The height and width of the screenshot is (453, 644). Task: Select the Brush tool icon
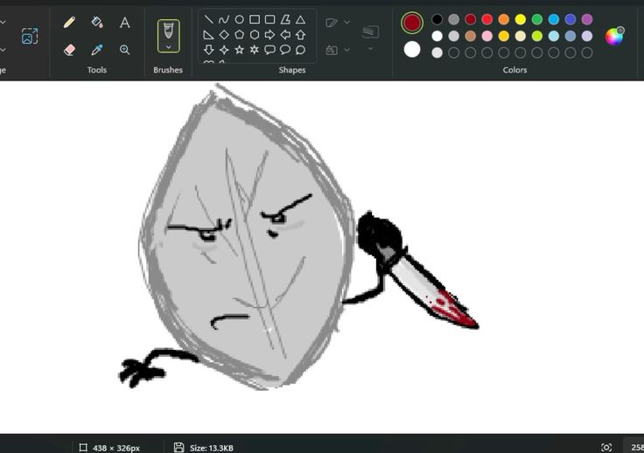tap(168, 31)
